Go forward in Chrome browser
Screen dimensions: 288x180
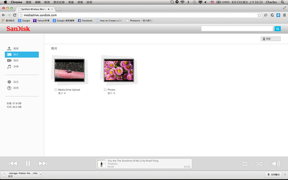point(9,15)
